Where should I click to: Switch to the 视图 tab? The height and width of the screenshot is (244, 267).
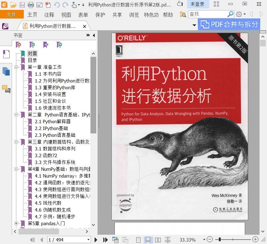(x=66, y=15)
